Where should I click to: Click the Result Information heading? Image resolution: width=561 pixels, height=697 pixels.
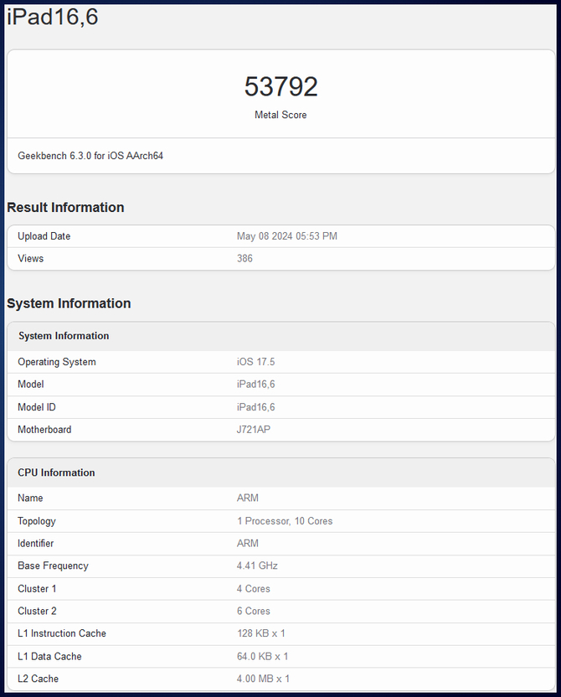pos(65,207)
